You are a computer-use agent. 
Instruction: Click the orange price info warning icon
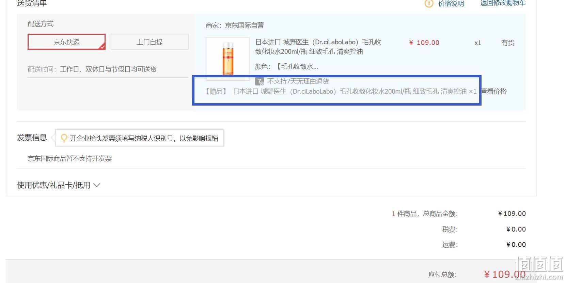coord(429,3)
